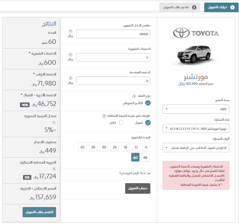Select finance option for VAT payment

coord(148,122)
